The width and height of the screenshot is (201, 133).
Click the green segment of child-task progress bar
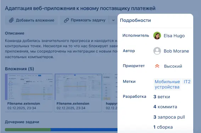(28, 130)
